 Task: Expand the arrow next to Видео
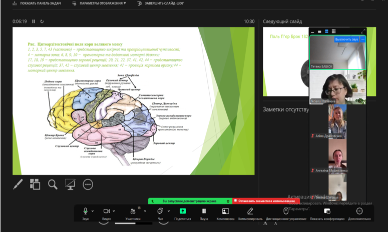(114, 210)
